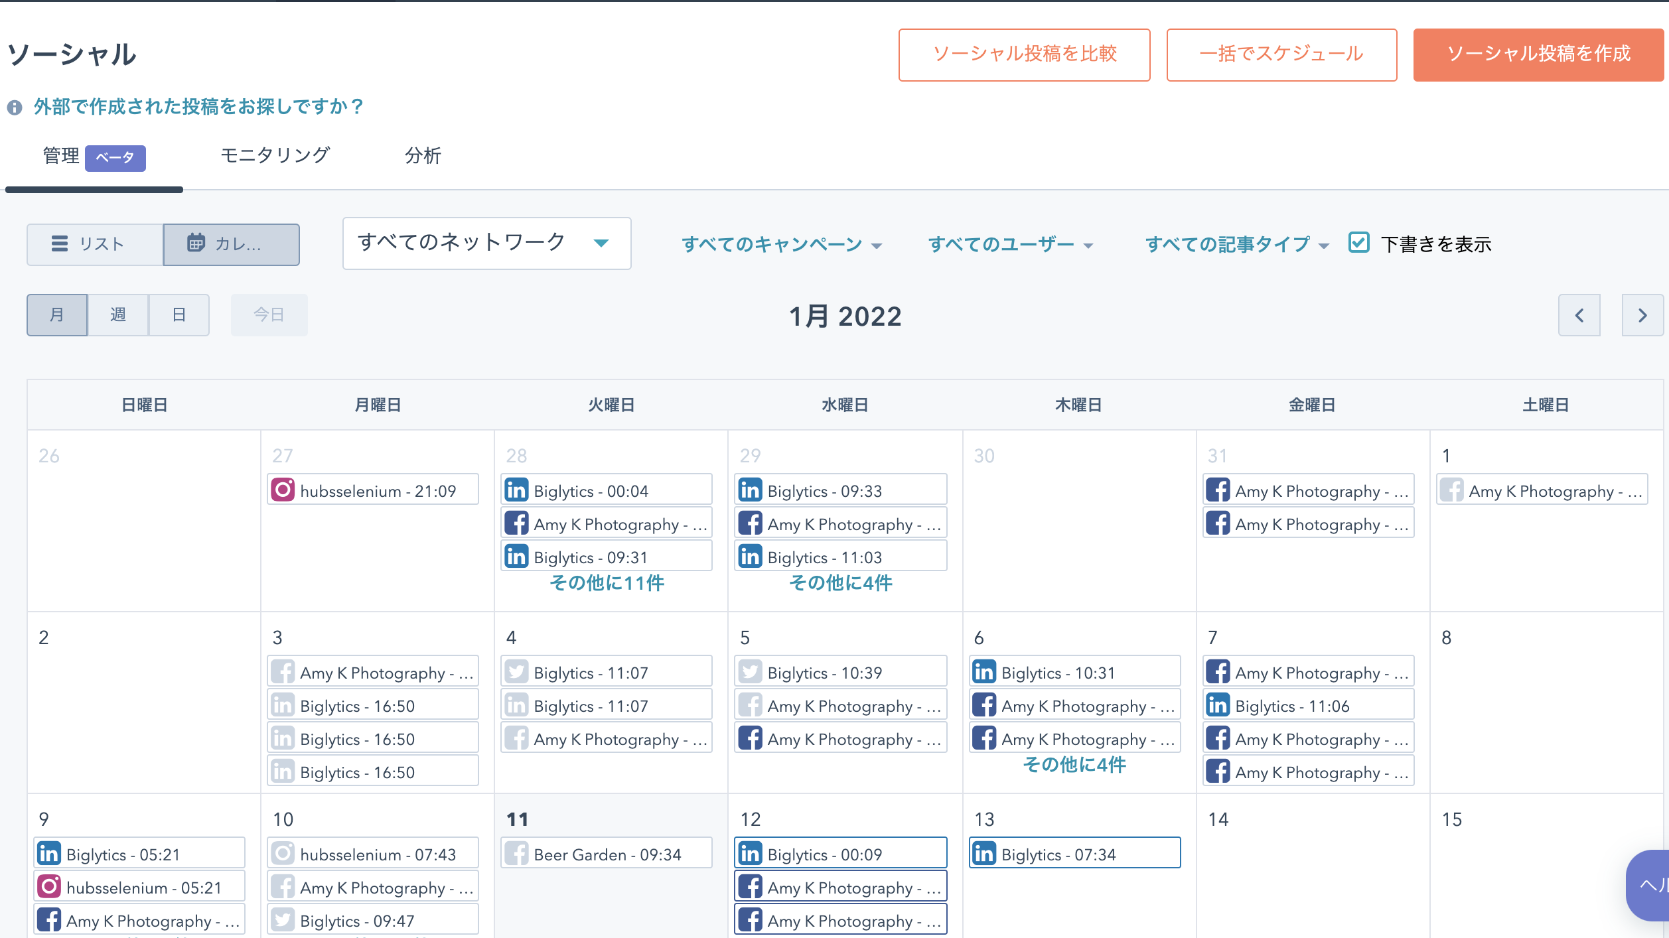Go to previous month with left chevron

(1579, 315)
